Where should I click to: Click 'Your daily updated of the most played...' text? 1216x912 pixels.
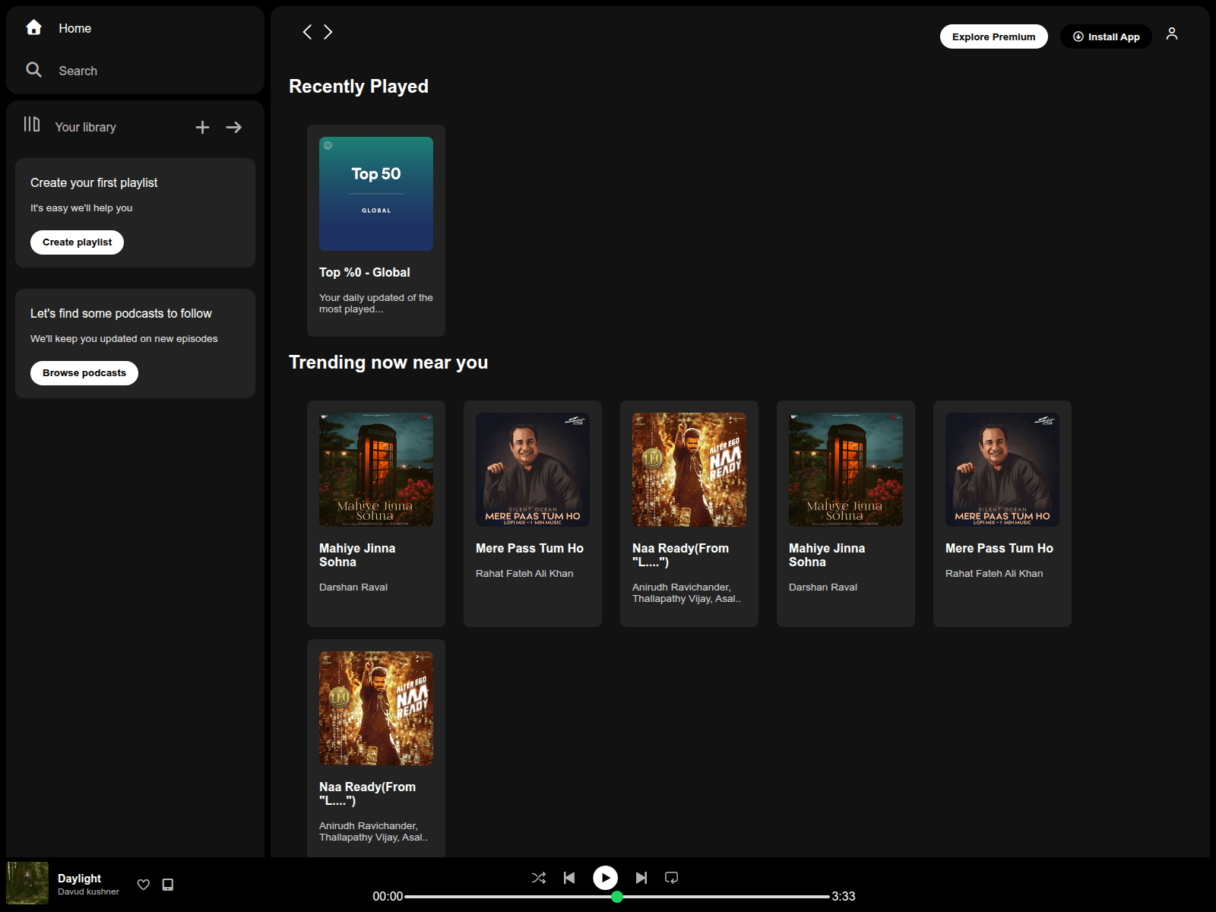pos(376,303)
